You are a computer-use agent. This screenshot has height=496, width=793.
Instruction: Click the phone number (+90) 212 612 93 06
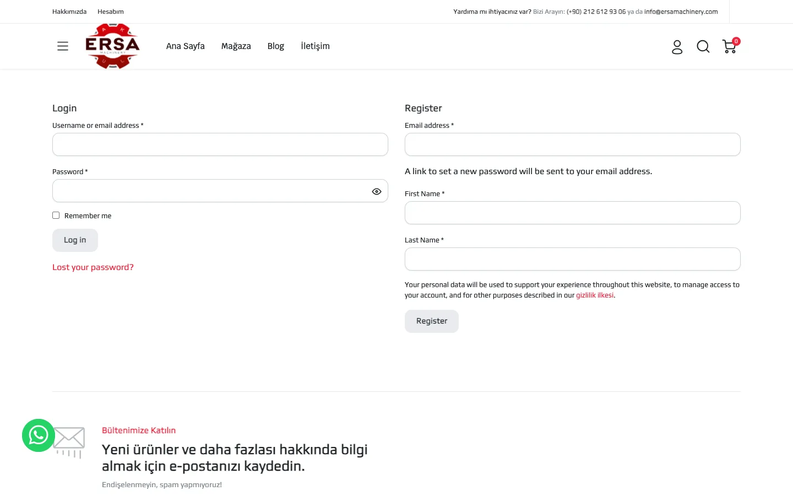click(596, 12)
